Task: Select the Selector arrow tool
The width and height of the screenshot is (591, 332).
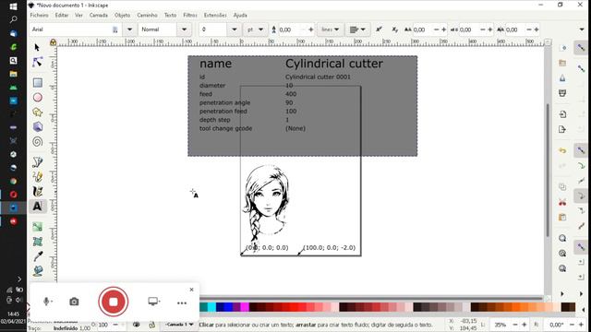Action: tap(37, 47)
